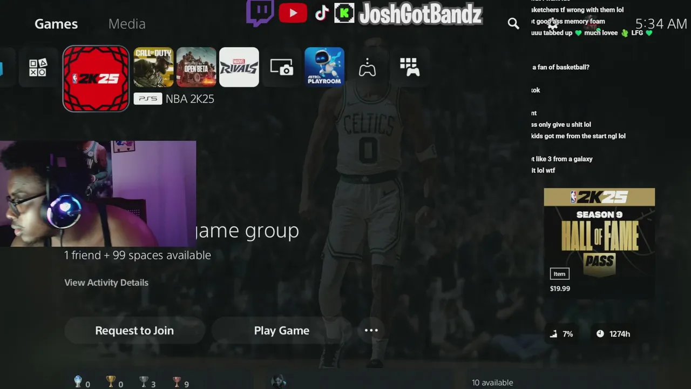Viewport: 691px width, 389px height.
Task: Click the Twitch logo in the overlay
Action: [260, 13]
